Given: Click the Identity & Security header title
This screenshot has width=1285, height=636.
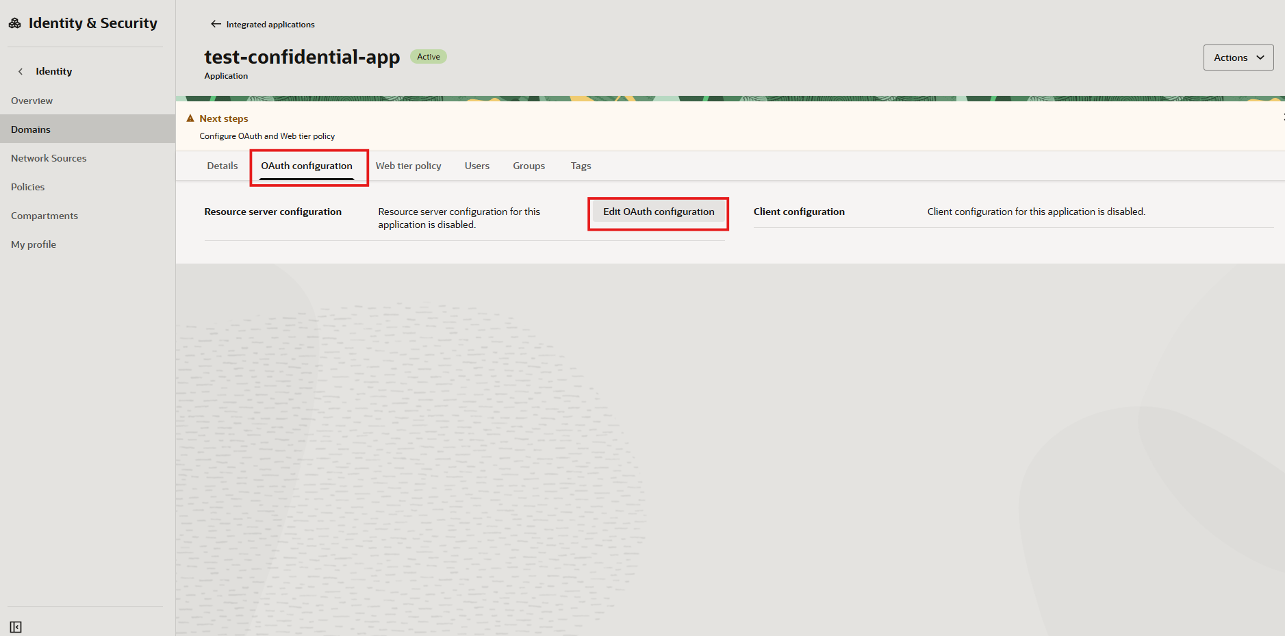Looking at the screenshot, I should (93, 23).
